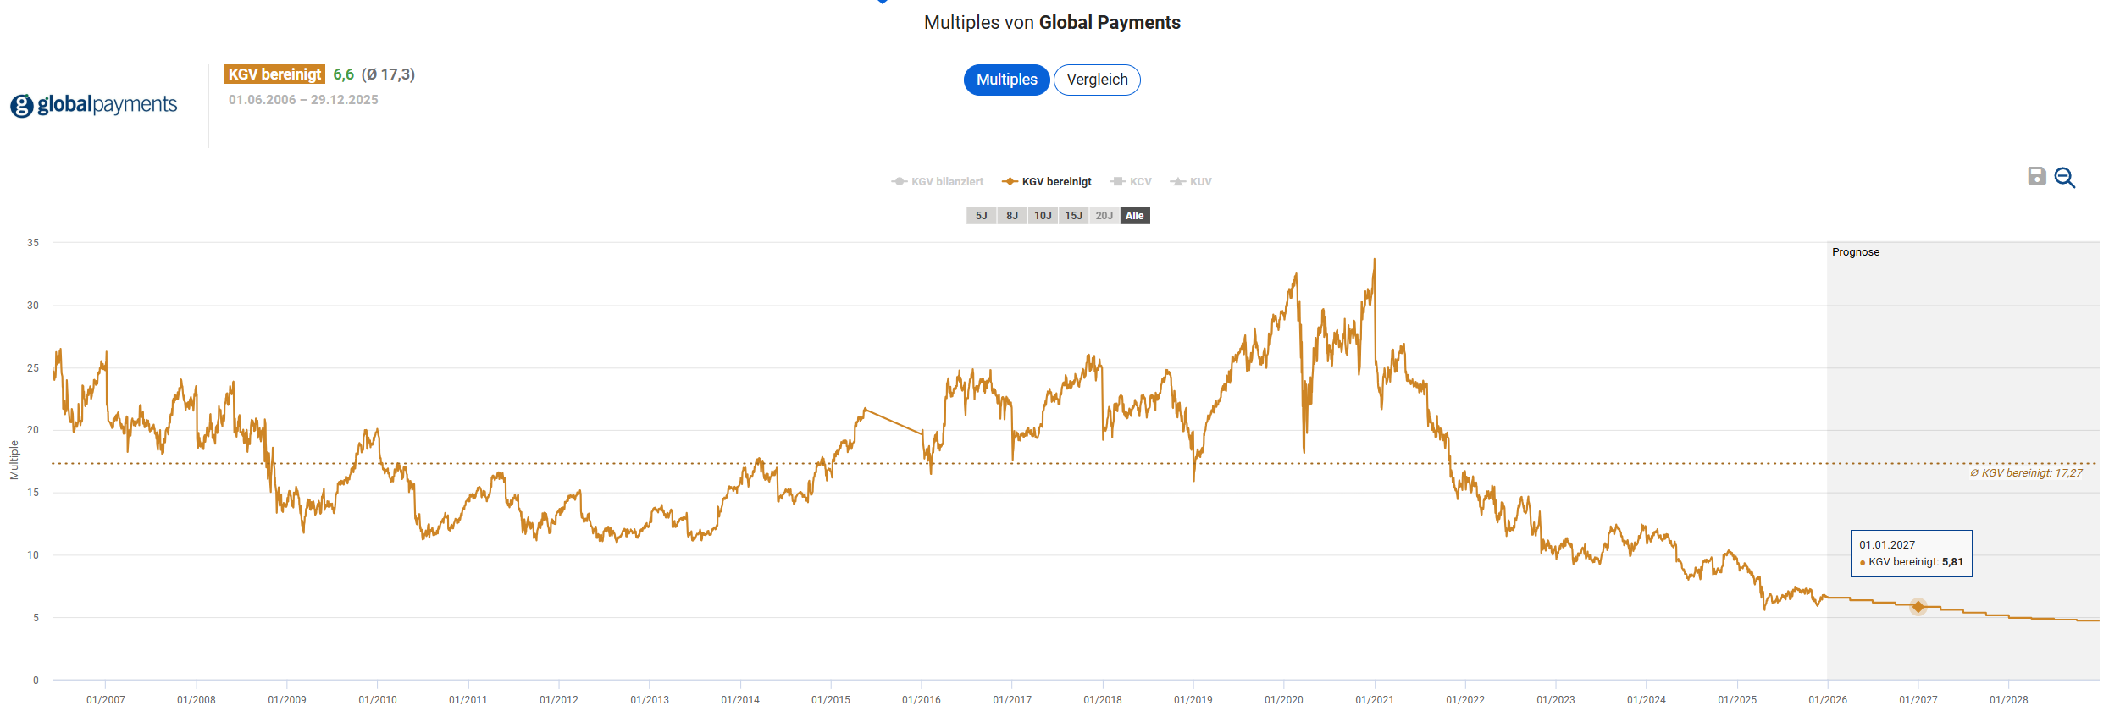The height and width of the screenshot is (728, 2109).
Task: Select the 5J time range
Action: pos(981,216)
